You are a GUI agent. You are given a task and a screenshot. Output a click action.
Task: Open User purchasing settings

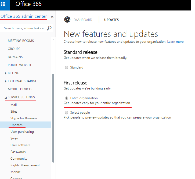click(x=22, y=132)
